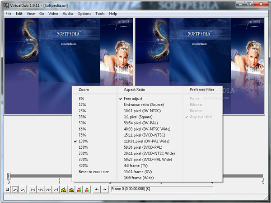
Task: Step forward one frame
Action: (48, 190)
